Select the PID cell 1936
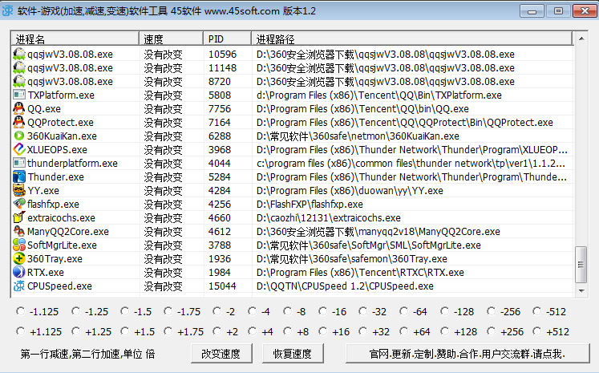Viewport: 599px width, 373px height. pyautogui.click(x=220, y=259)
